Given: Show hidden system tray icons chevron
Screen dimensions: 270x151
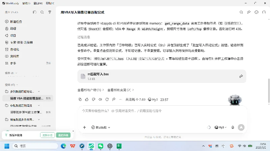Looking at the screenshot, I should click(204, 146).
